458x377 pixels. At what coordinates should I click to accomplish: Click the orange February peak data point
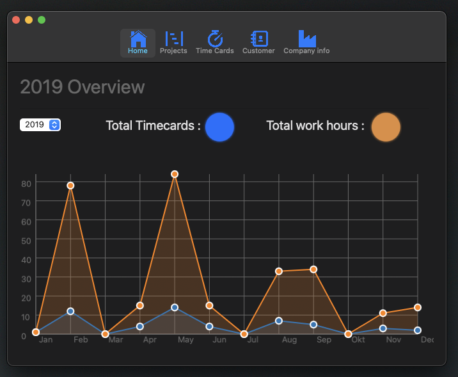pos(70,186)
